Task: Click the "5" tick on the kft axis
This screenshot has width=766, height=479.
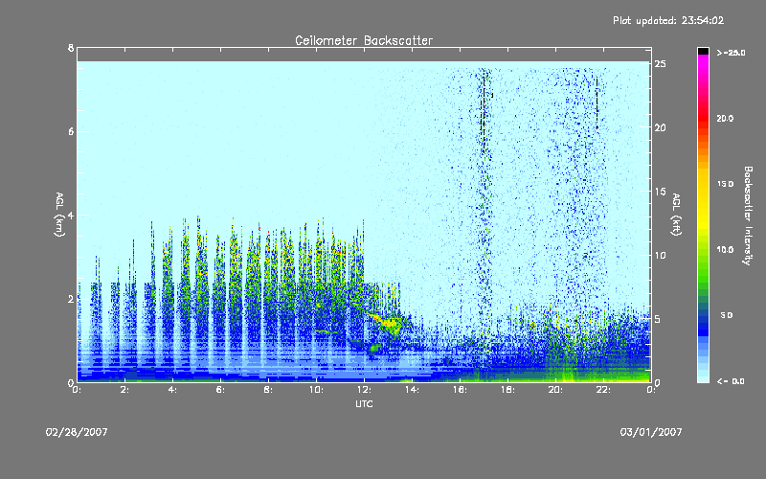Action: coord(658,319)
